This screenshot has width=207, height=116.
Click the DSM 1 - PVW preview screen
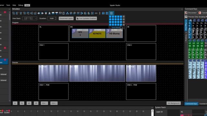tap(53, 92)
